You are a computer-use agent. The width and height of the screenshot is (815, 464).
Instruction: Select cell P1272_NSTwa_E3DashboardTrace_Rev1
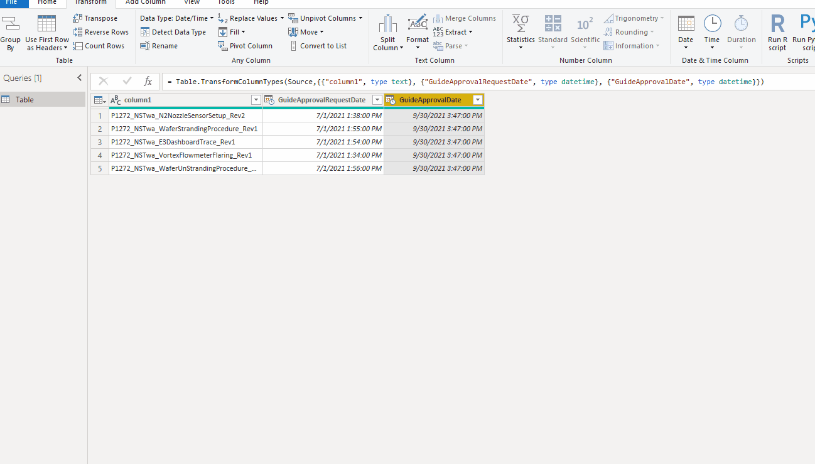click(x=186, y=142)
